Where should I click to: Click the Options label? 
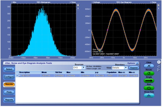pyautogui.click(x=131, y=63)
